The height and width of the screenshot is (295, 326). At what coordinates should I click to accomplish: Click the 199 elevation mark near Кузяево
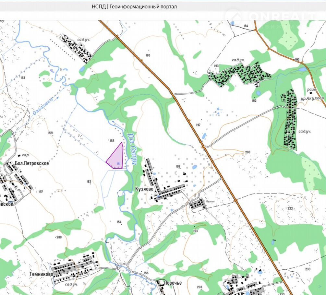[178, 166]
